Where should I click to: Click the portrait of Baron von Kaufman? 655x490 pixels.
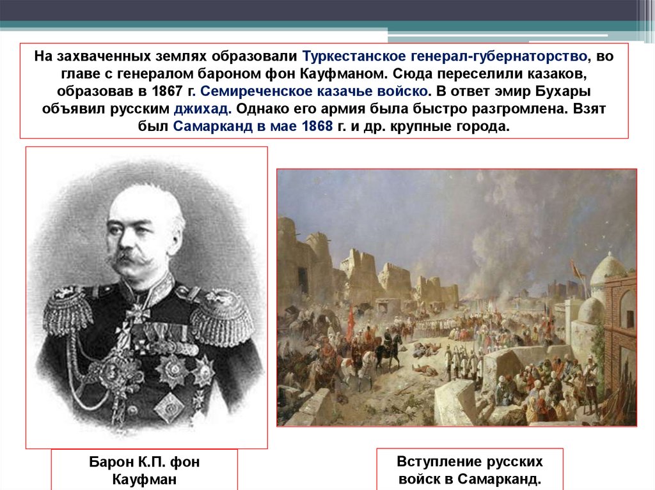point(146,298)
